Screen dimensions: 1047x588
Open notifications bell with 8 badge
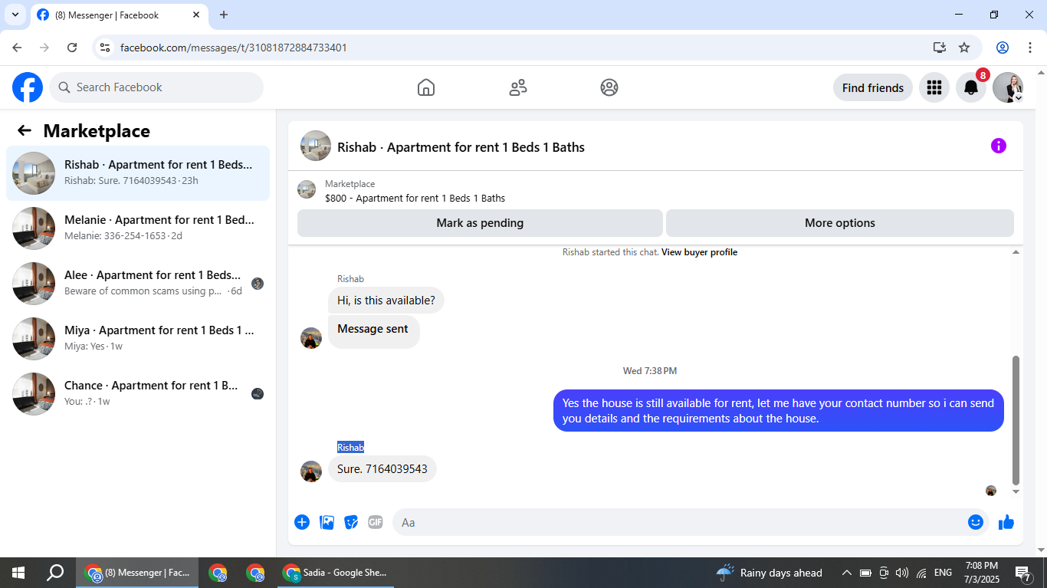[971, 87]
